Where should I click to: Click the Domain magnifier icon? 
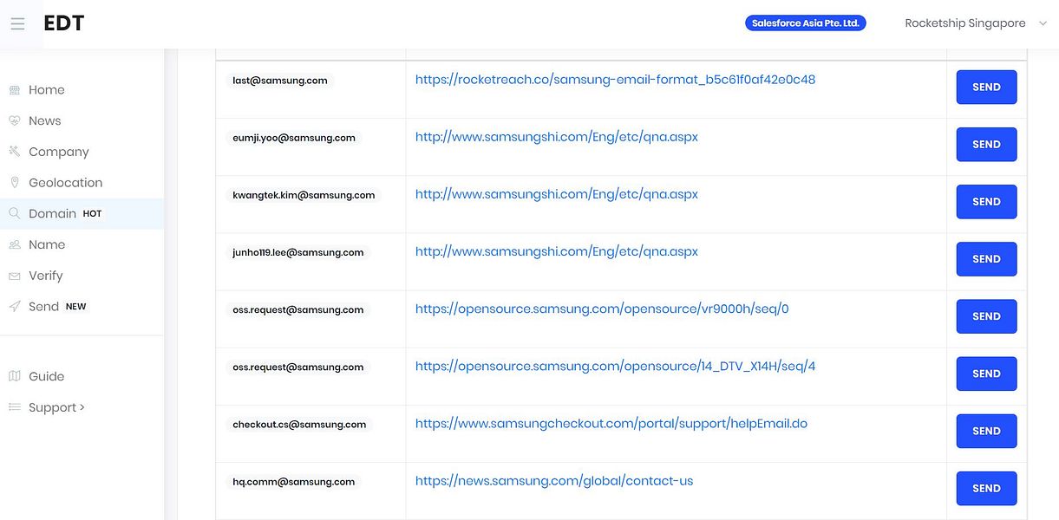(14, 213)
